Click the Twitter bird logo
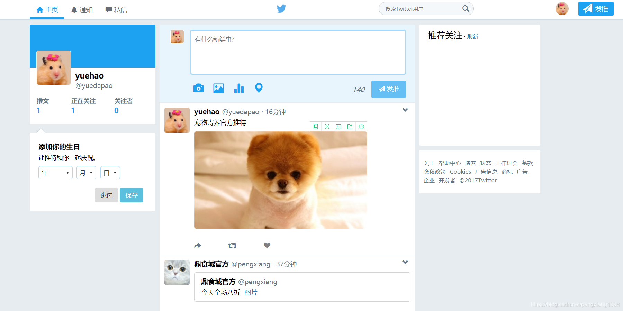Viewport: 623px width, 311px height. click(281, 9)
